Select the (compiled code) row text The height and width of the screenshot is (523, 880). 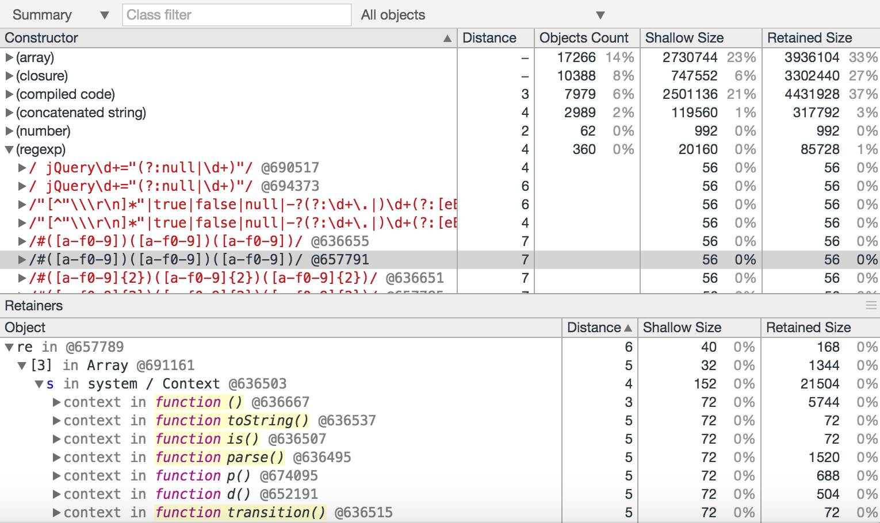[66, 94]
